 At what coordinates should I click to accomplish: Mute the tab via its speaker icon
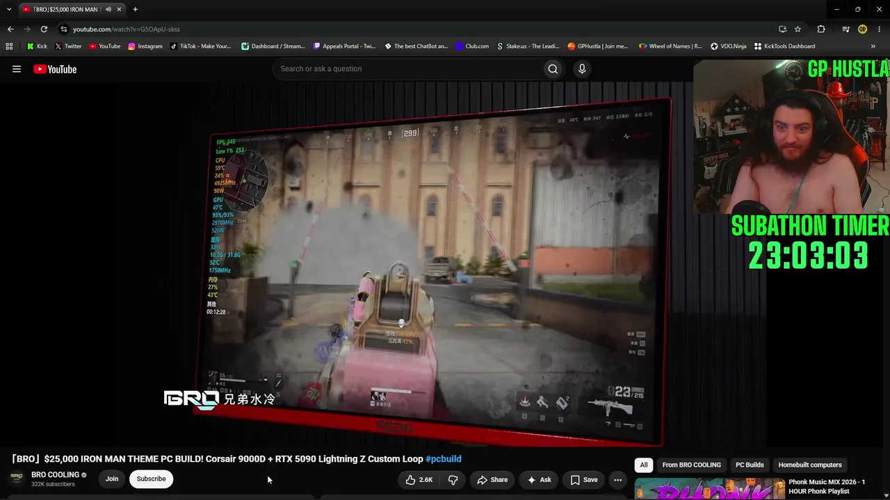(108, 9)
